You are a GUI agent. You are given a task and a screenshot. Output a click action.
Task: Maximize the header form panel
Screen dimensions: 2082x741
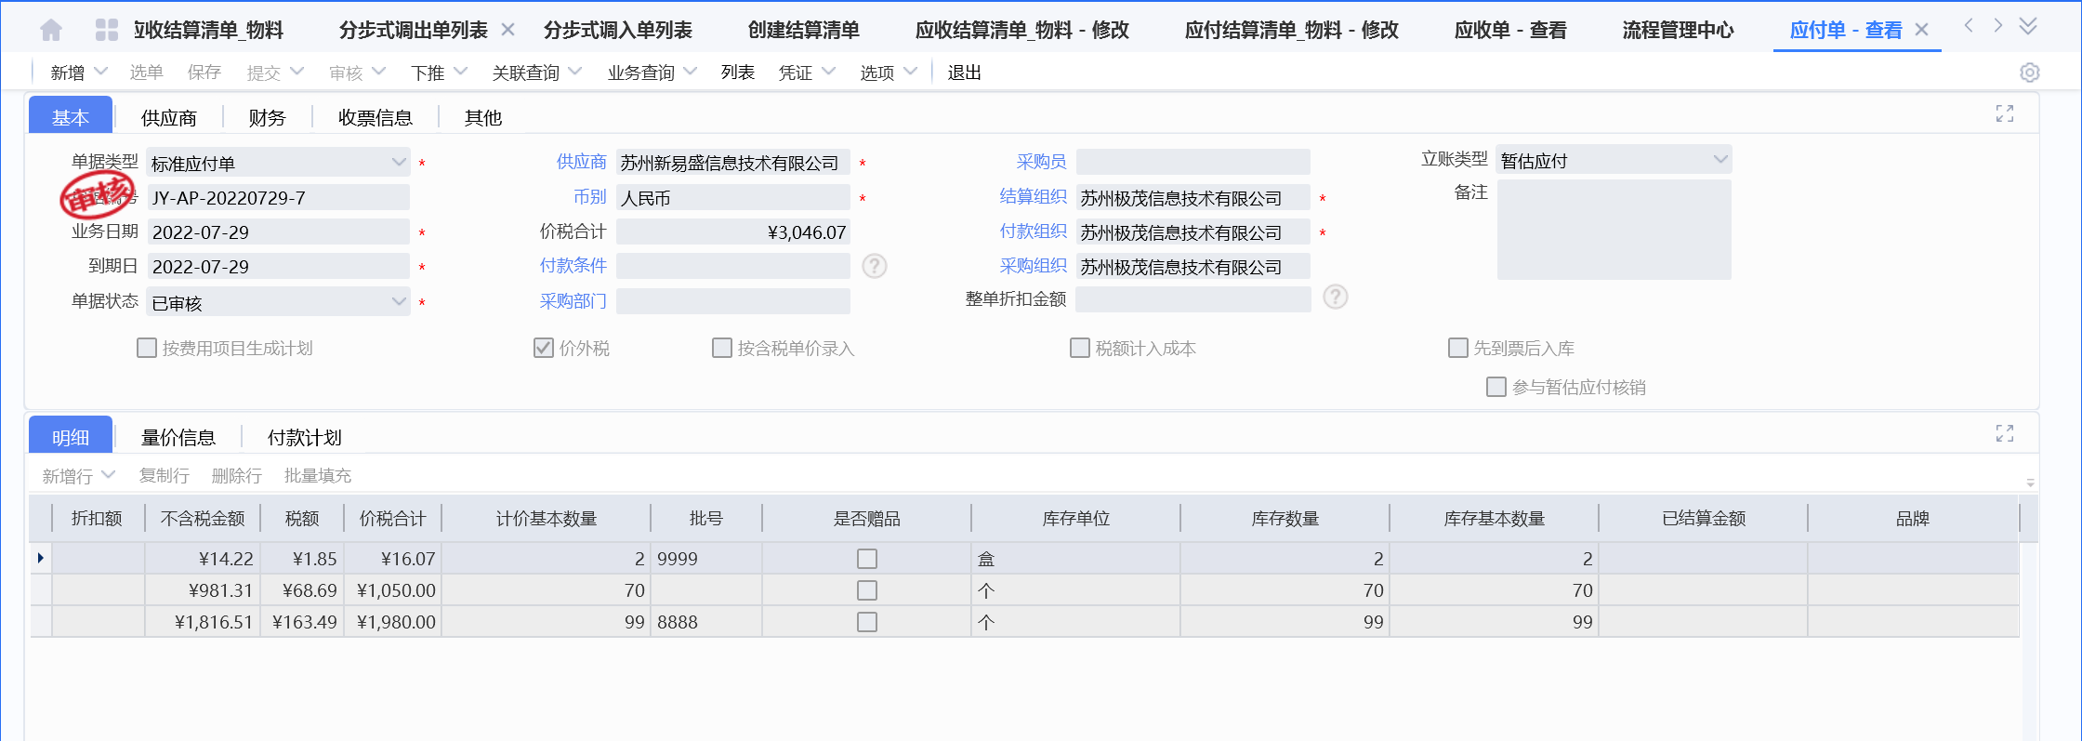(x=2005, y=113)
